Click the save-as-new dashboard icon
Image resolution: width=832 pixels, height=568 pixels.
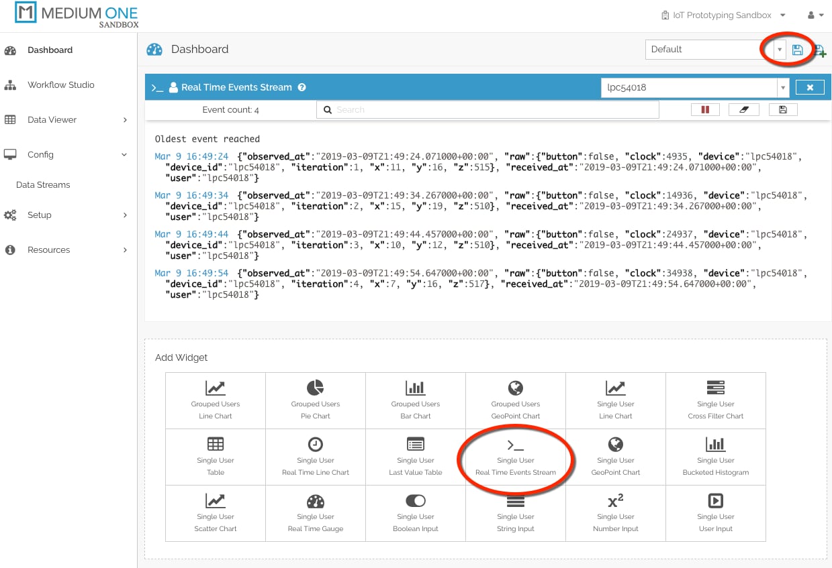(819, 50)
